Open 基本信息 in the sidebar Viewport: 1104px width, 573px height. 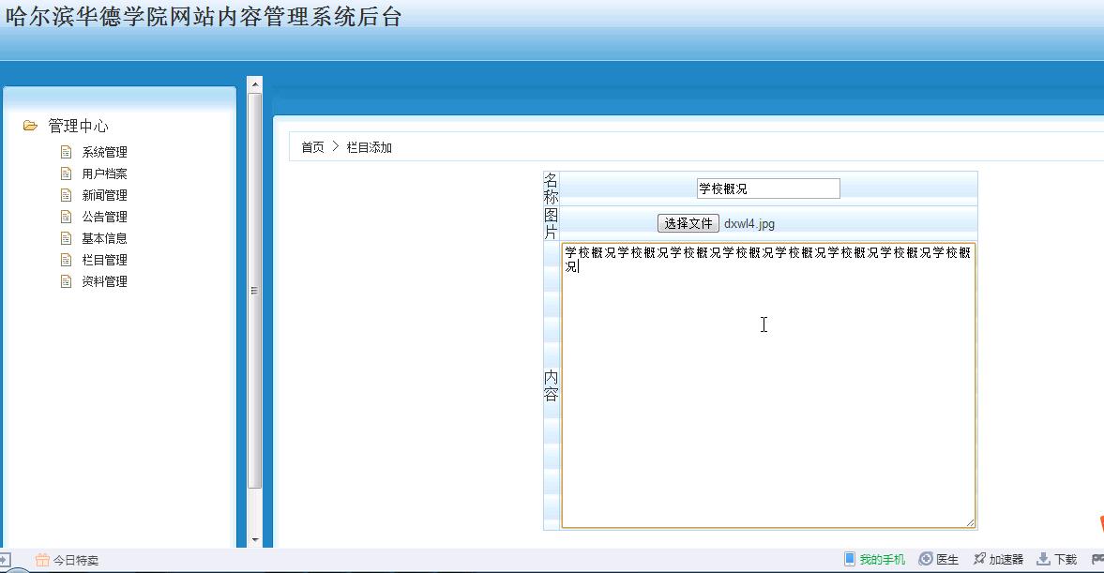pyautogui.click(x=104, y=238)
